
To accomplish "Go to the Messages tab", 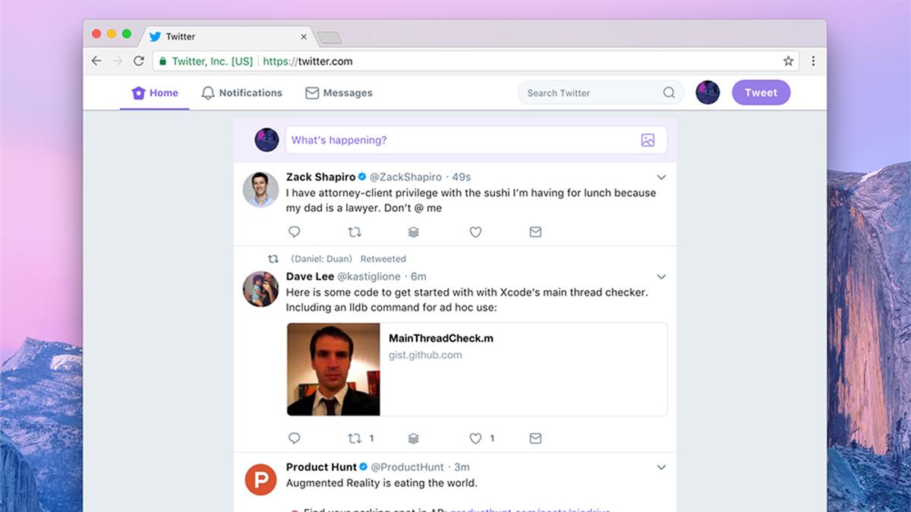I will coord(339,93).
